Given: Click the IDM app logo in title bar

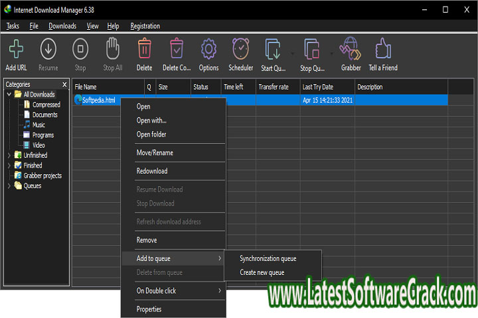Looking at the screenshot, I should (x=7, y=9).
